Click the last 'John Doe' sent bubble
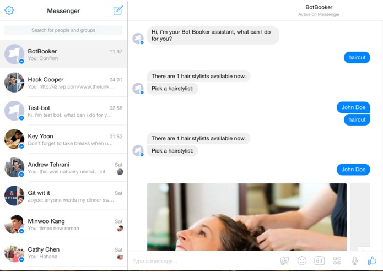This screenshot has width=383, height=272. (x=353, y=170)
